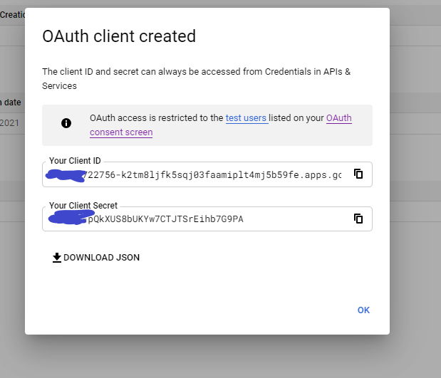Click the blue scribble over Client Secret
The width and height of the screenshot is (441, 378).
click(68, 218)
